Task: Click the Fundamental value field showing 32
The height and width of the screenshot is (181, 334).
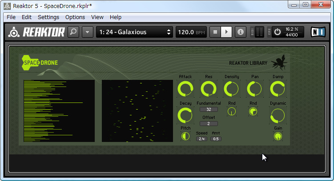Action: pos(209,110)
